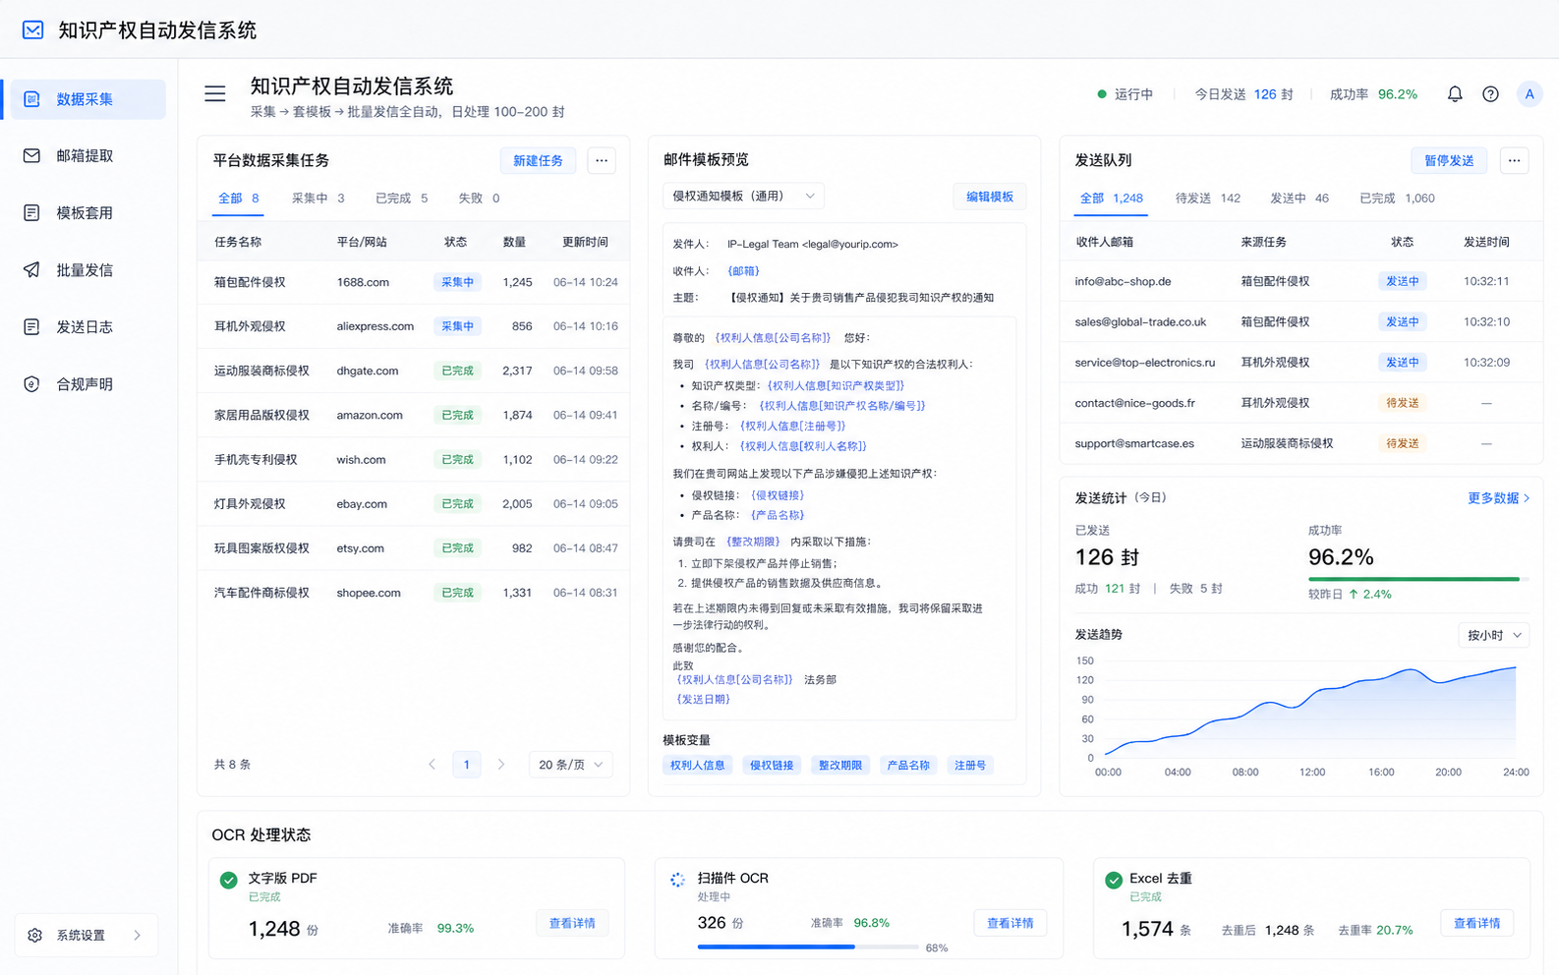Open 系统设置 gear at sidebar bottom
Viewport: 1559px width, 975px height.
pyautogui.click(x=35, y=935)
